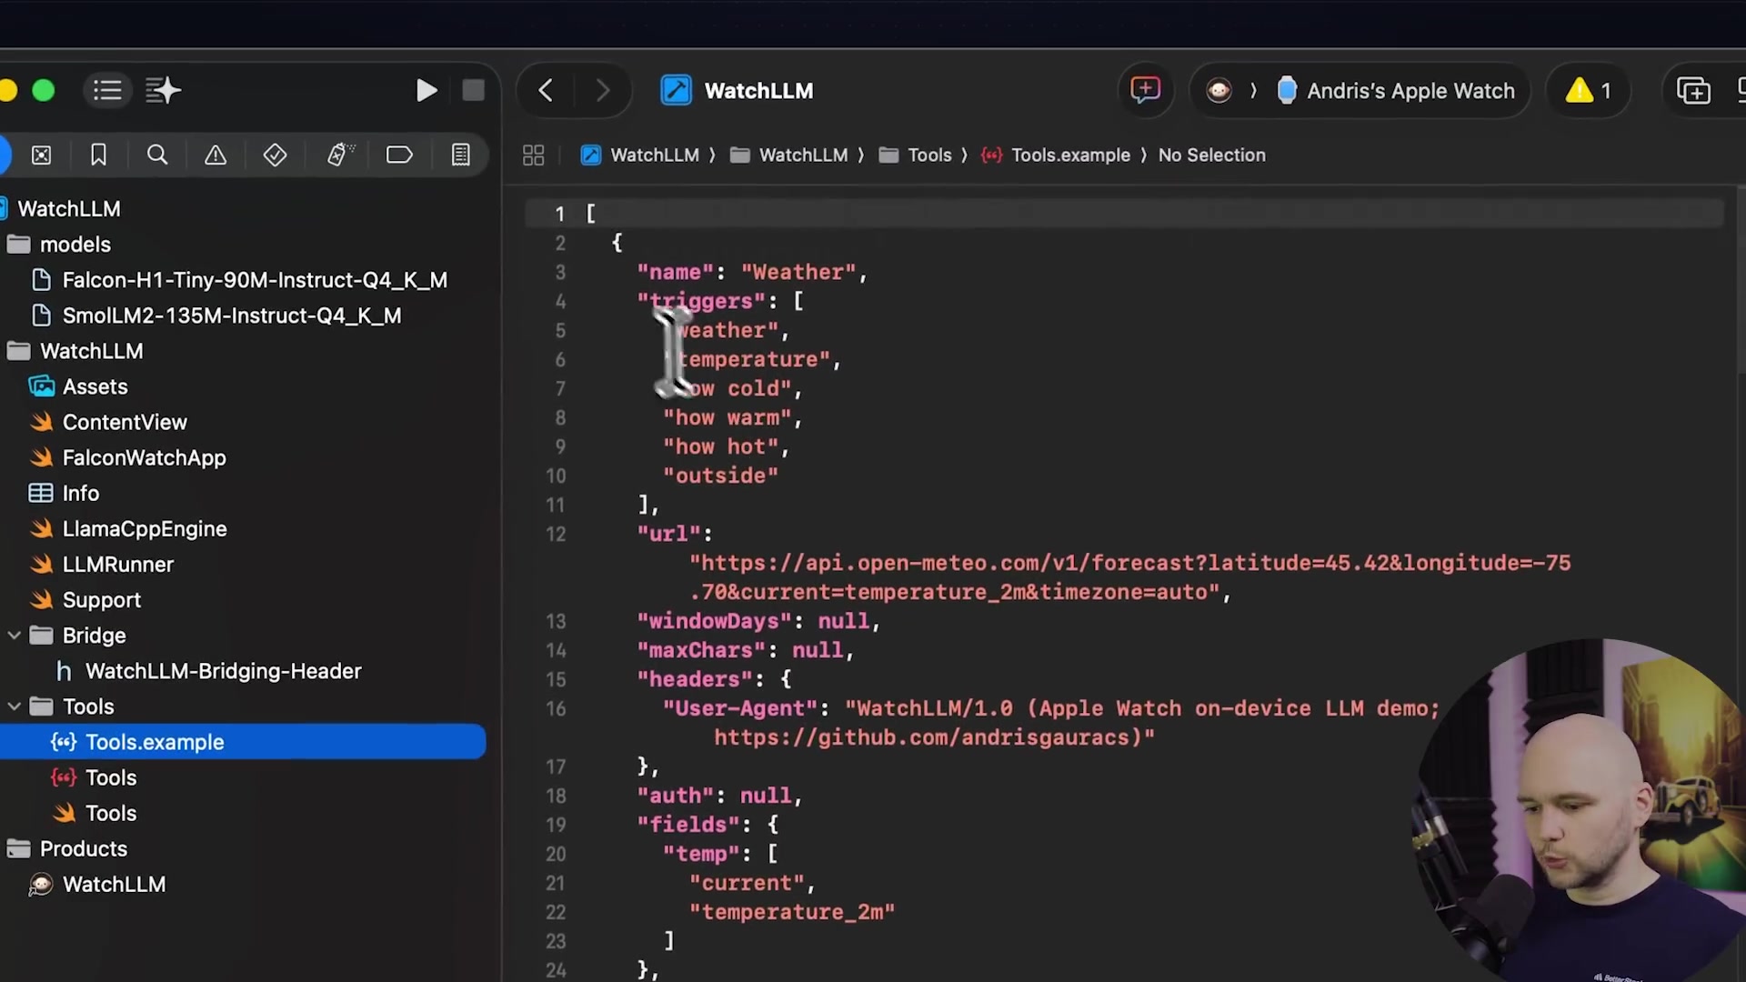Open Falcon-H1-Tiny-90M-Instruct-Q4_K_M file
1746x982 pixels.
coord(255,280)
